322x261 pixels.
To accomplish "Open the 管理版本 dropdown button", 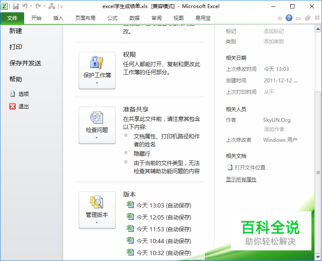I will pos(97,210).
